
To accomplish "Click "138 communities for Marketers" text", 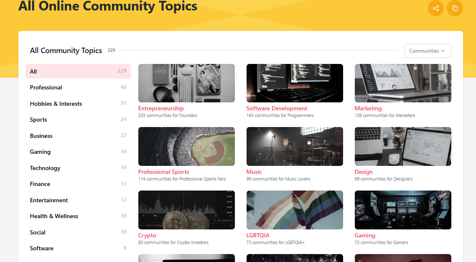I will (x=384, y=115).
